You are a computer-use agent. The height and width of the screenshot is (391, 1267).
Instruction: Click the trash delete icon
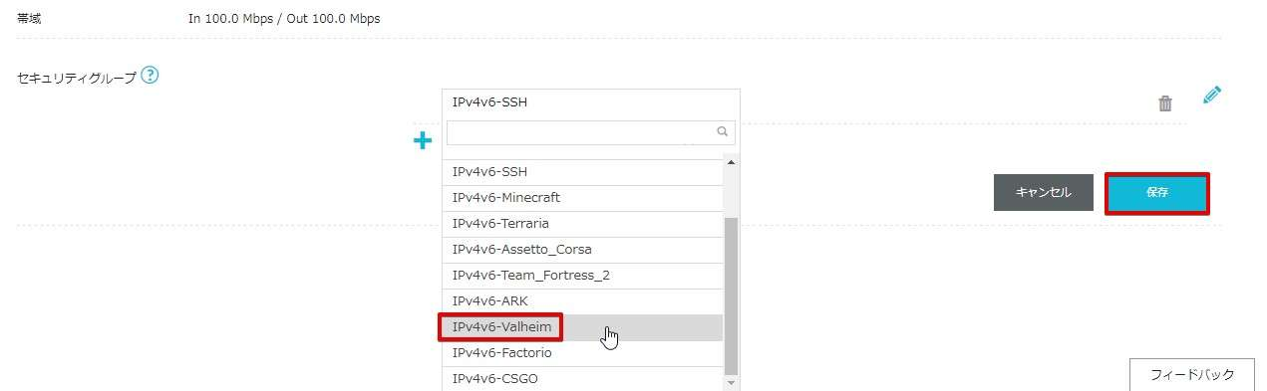click(x=1165, y=103)
